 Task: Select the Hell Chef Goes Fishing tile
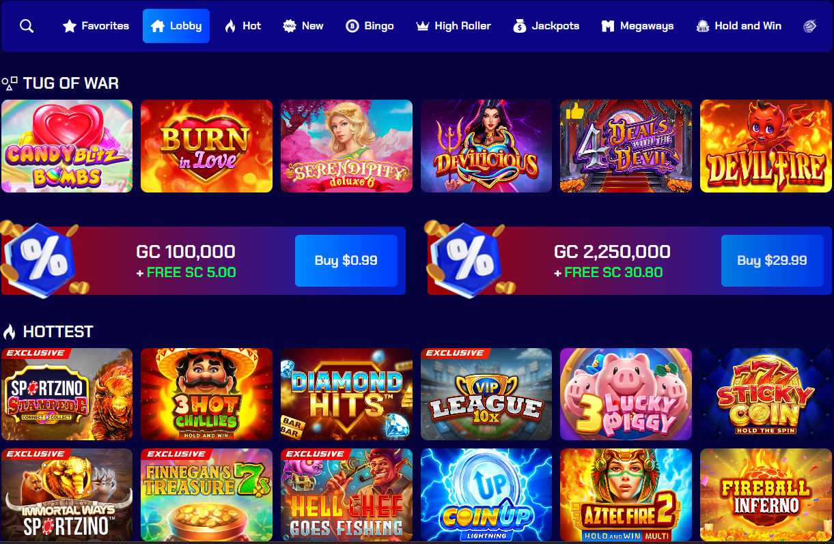(346, 495)
